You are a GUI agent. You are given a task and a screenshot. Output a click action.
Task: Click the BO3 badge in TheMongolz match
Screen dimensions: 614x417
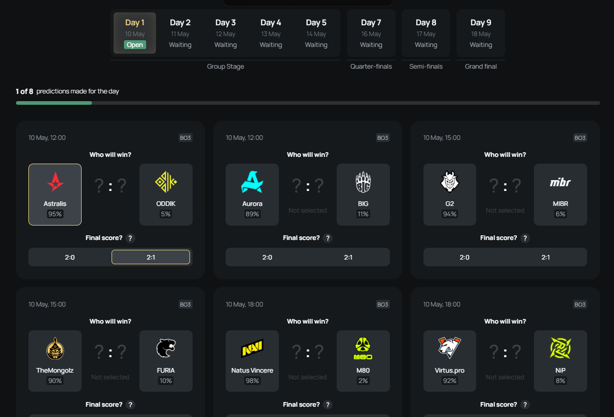[185, 304]
